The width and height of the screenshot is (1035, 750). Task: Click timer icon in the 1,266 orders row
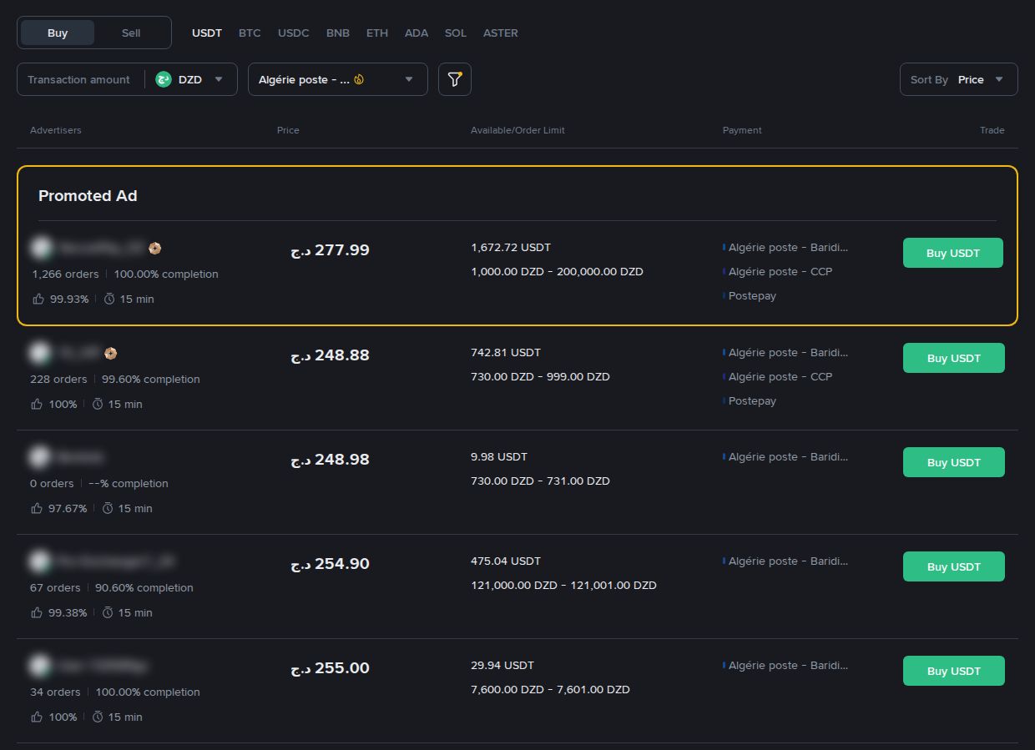point(109,299)
